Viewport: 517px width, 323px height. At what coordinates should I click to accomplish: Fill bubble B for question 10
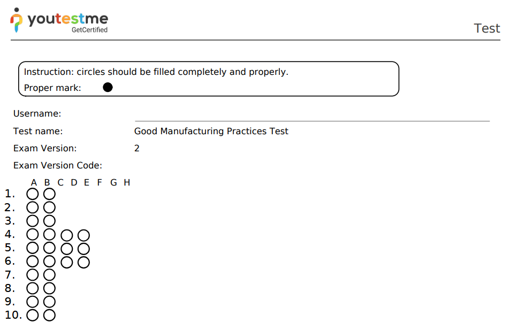tap(49, 315)
